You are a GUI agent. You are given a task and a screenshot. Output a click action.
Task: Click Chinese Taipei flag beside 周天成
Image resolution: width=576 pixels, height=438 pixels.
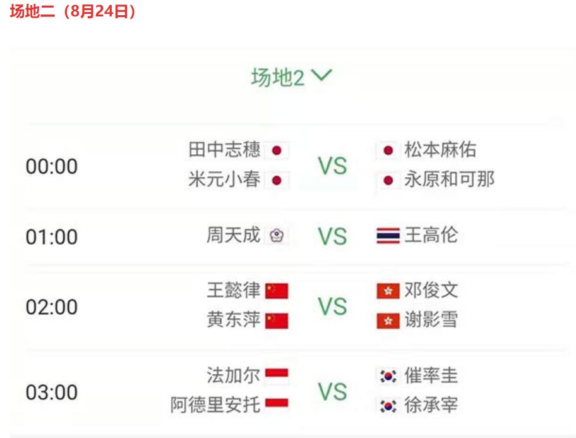coord(277,235)
